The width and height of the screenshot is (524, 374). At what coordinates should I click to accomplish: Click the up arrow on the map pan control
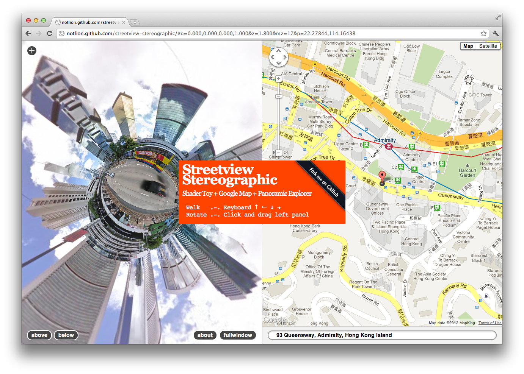[x=279, y=51]
